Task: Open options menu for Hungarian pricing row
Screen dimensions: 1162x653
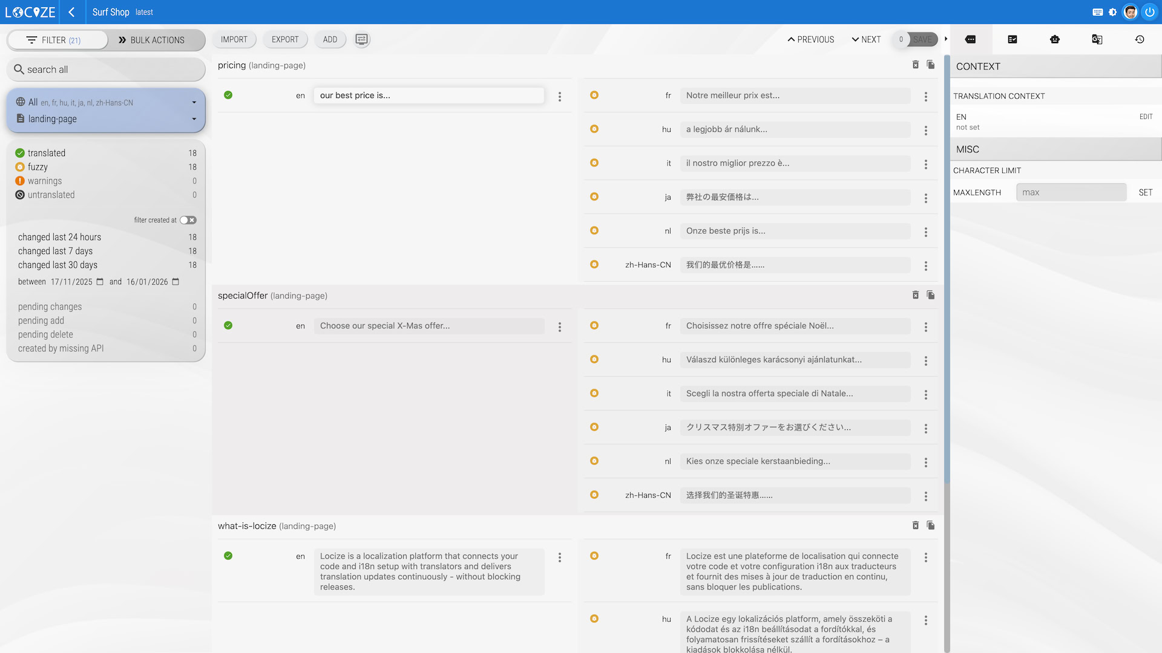Action: click(925, 131)
